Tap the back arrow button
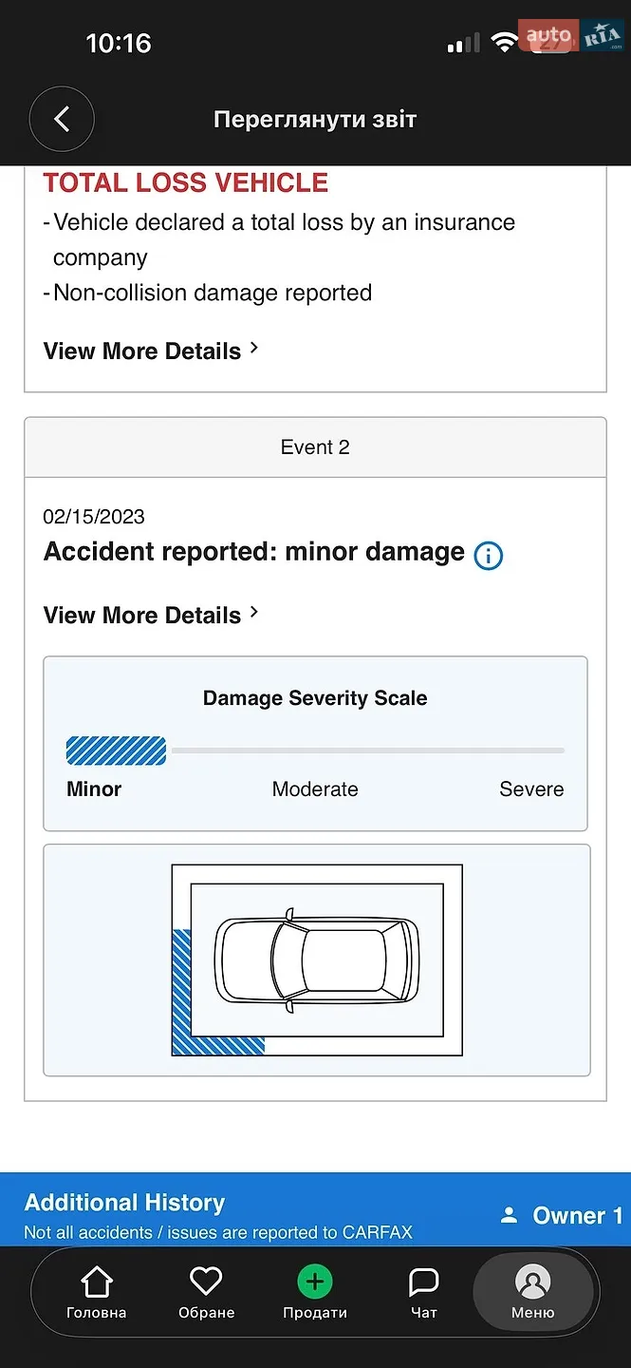Screen dimensions: 631x1368 [62, 119]
